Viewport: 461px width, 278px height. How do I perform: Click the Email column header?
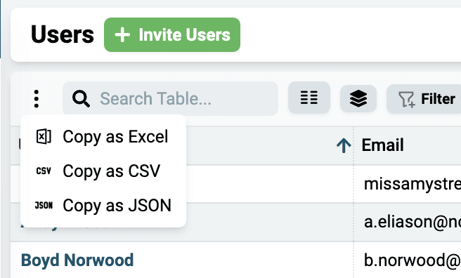382,145
